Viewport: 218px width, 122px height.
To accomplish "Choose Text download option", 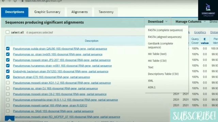I will coord(151,67).
